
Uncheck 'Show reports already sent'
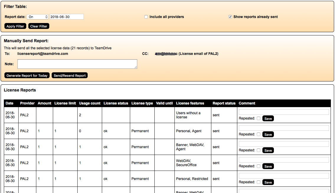230,17
